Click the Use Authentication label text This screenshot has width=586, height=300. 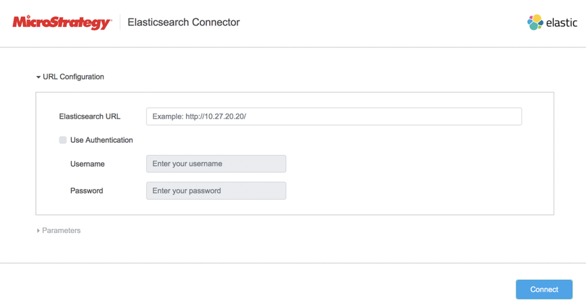click(x=102, y=140)
